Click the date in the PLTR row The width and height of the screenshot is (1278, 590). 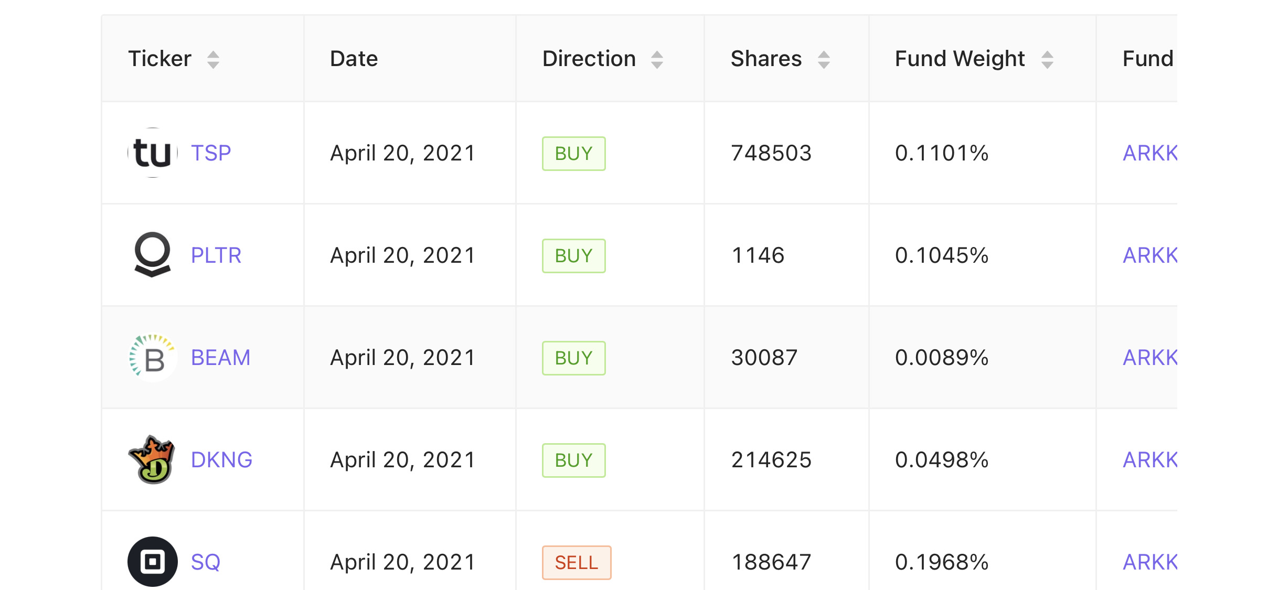coord(403,255)
